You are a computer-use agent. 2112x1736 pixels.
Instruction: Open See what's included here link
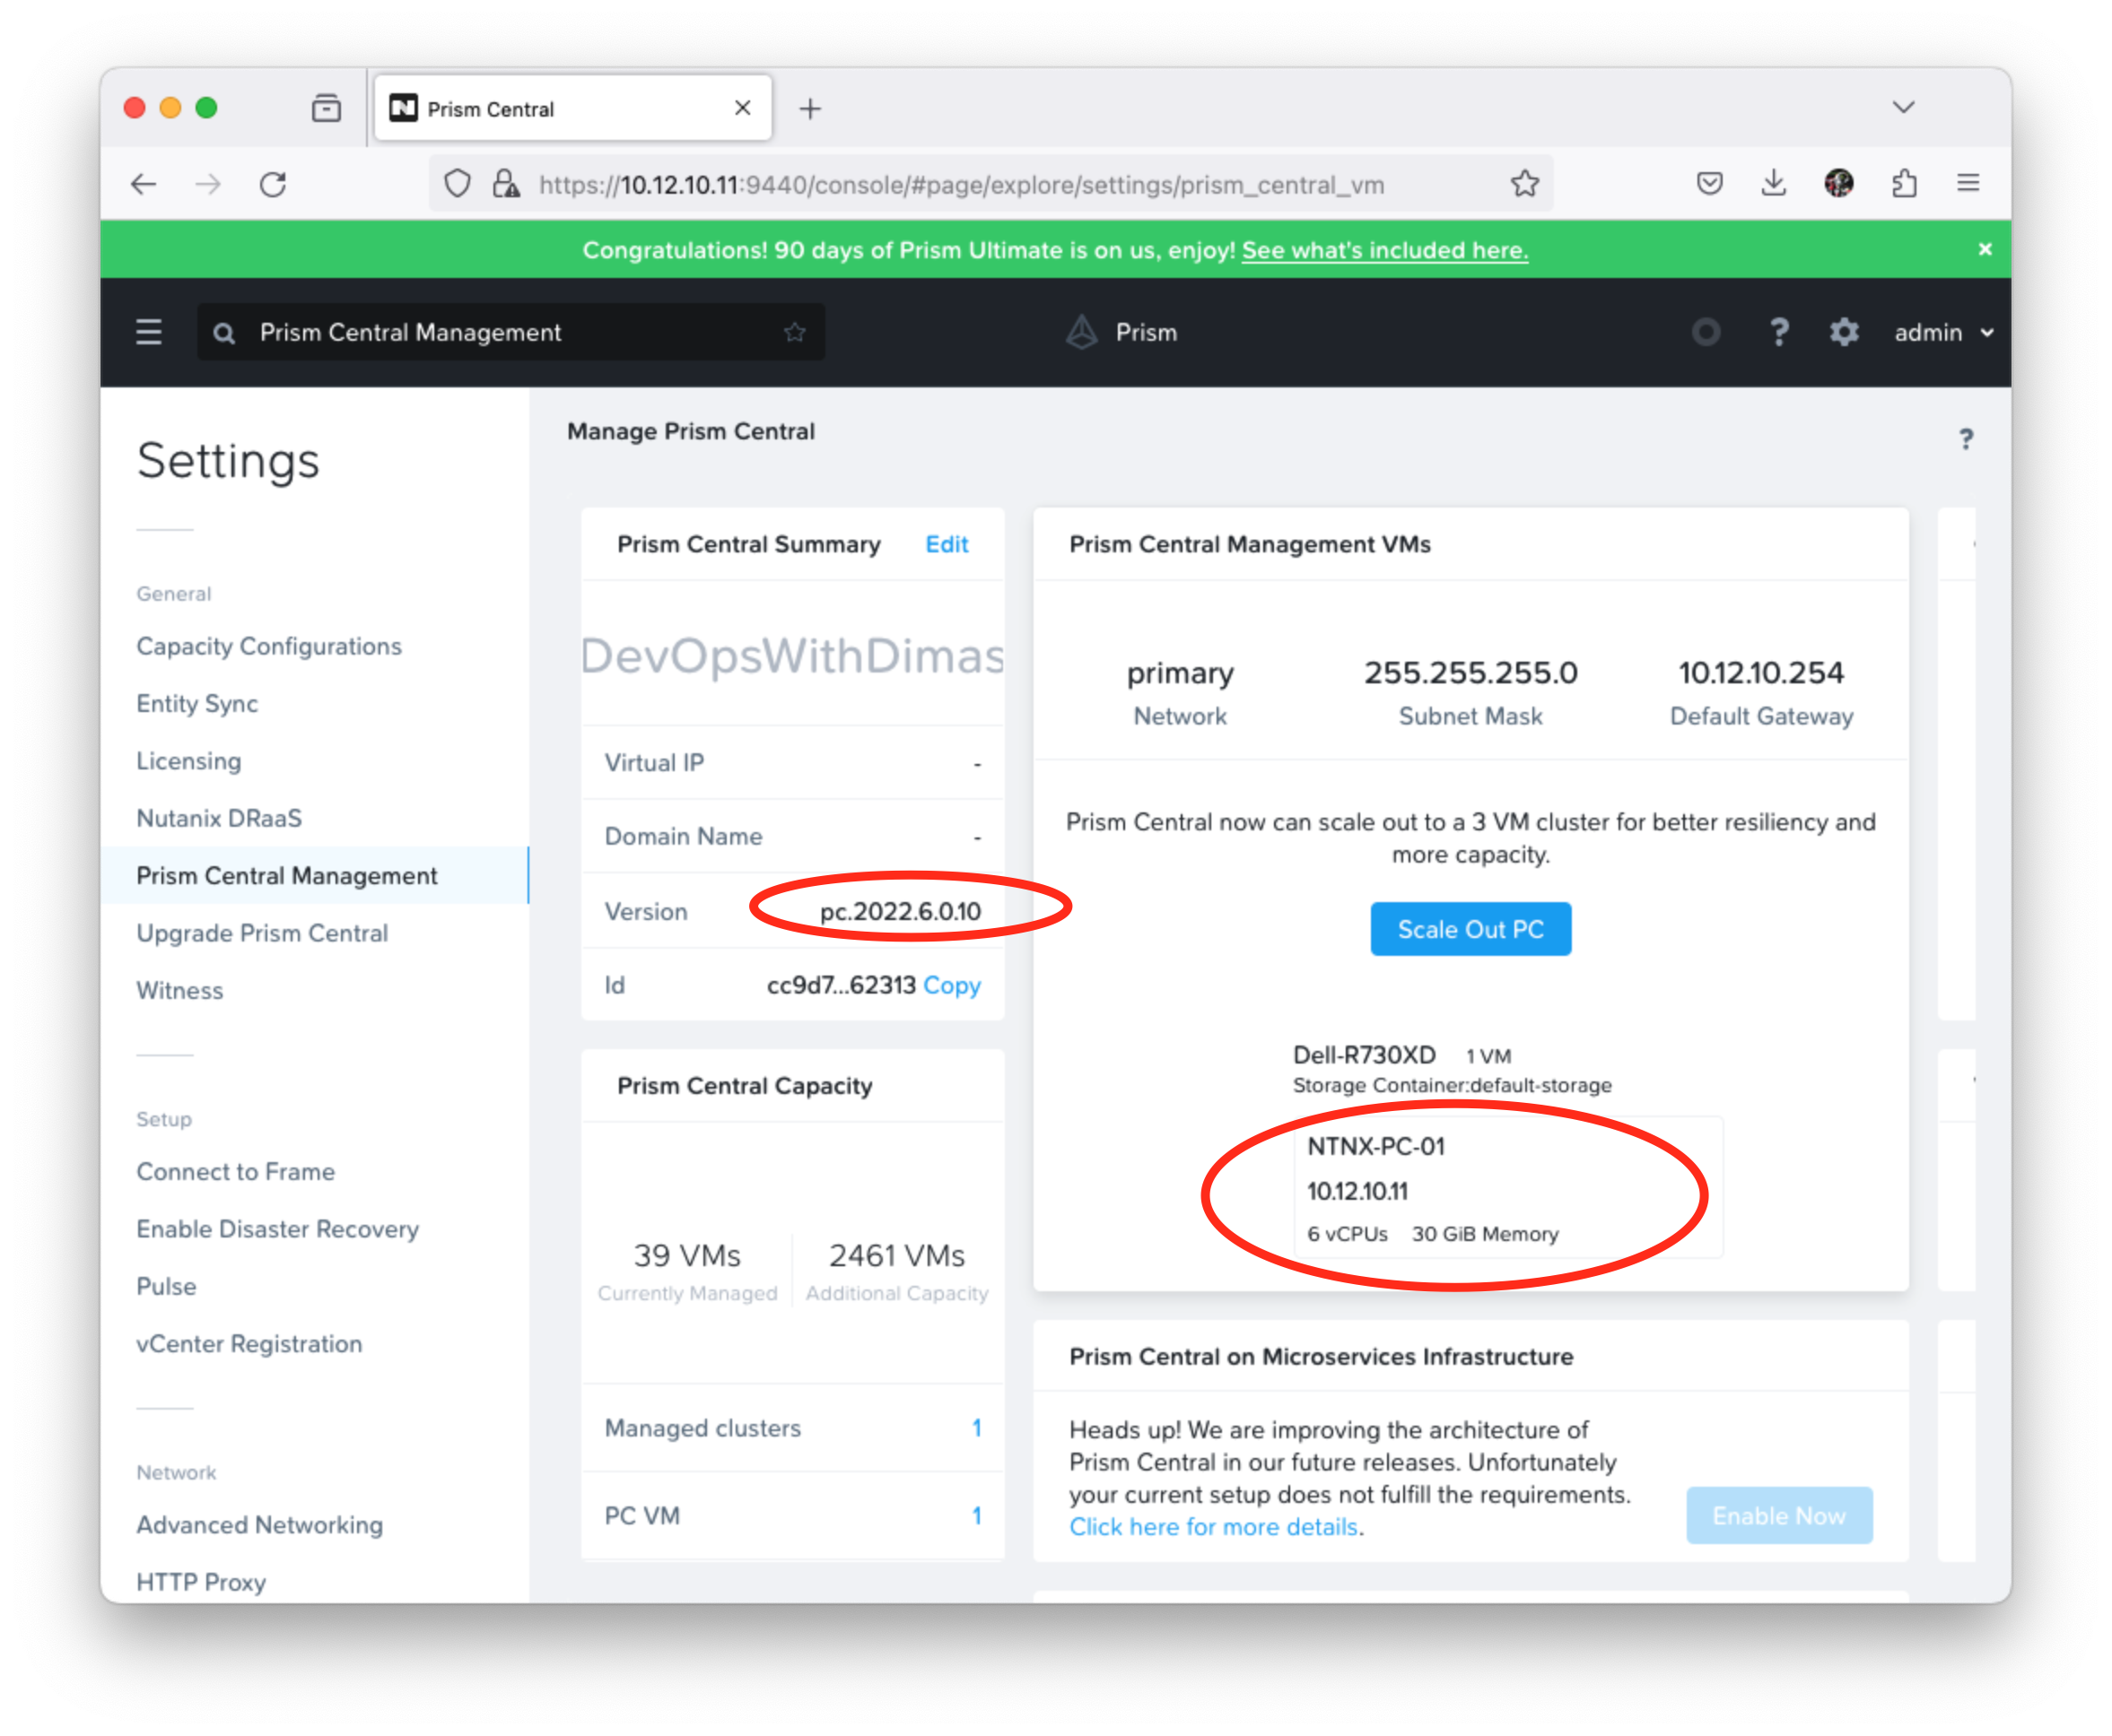pyautogui.click(x=1384, y=250)
